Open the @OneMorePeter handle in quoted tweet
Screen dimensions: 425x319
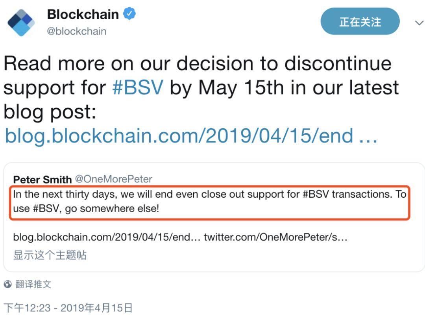[113, 179]
